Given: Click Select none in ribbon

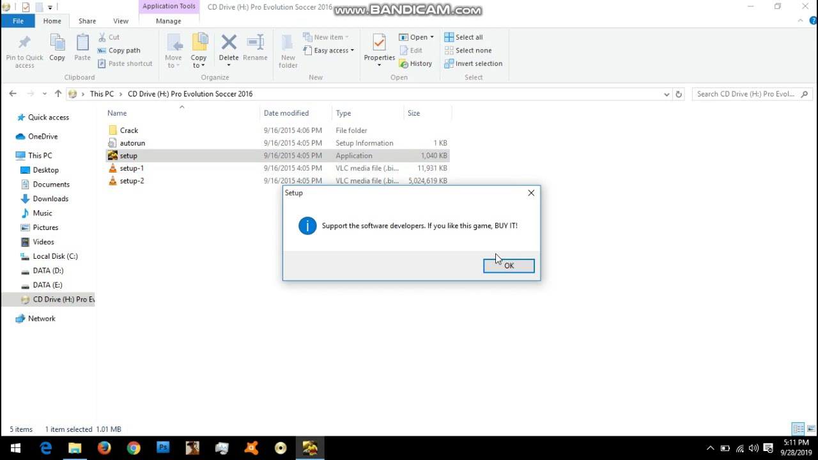Looking at the screenshot, I should click(x=468, y=50).
